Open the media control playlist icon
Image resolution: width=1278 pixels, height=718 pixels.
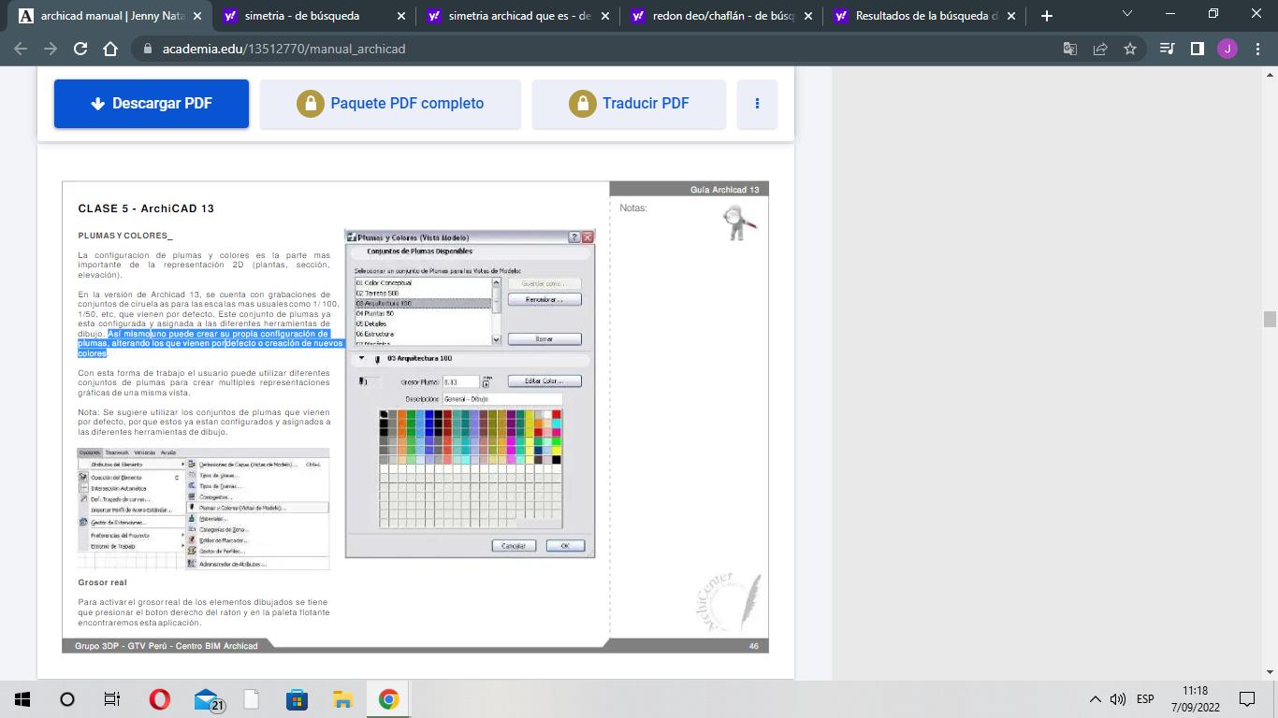point(1167,49)
